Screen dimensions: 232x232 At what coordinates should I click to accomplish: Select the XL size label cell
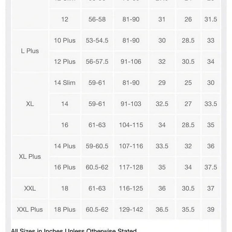pyautogui.click(x=30, y=104)
